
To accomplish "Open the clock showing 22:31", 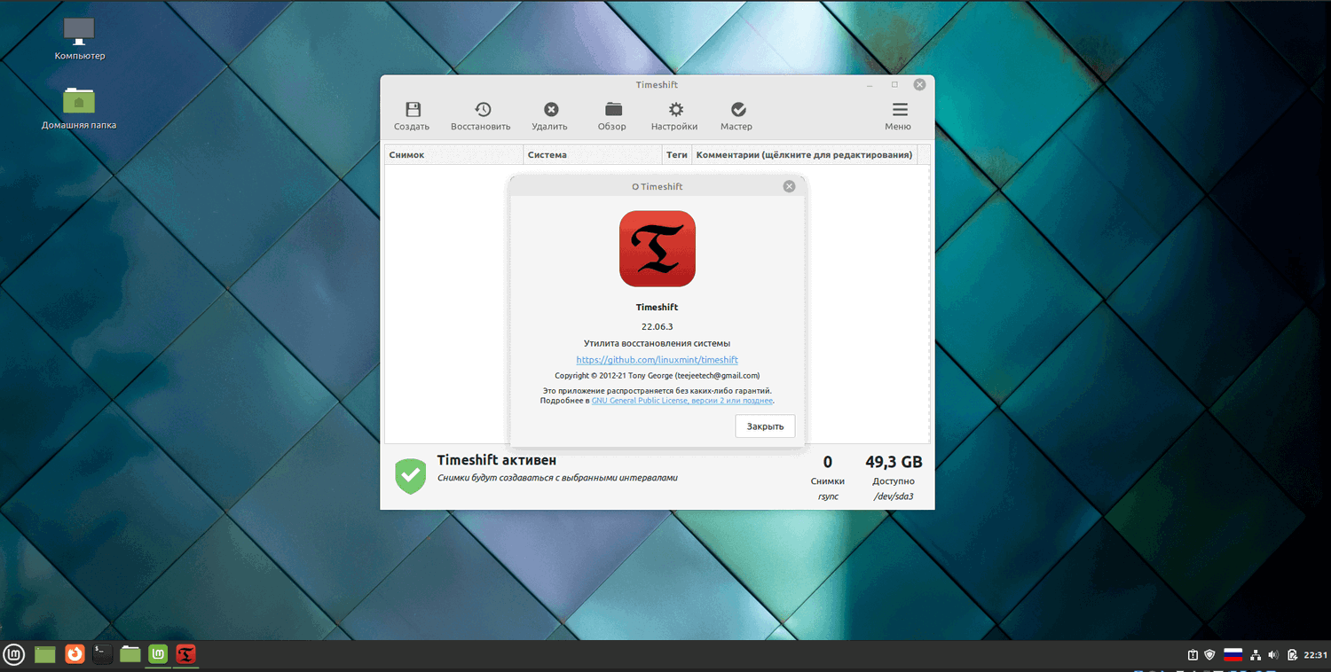I will point(1315,655).
